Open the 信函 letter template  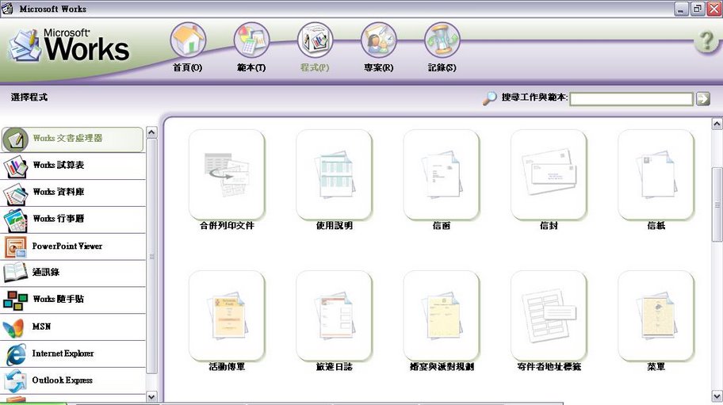[x=442, y=174]
